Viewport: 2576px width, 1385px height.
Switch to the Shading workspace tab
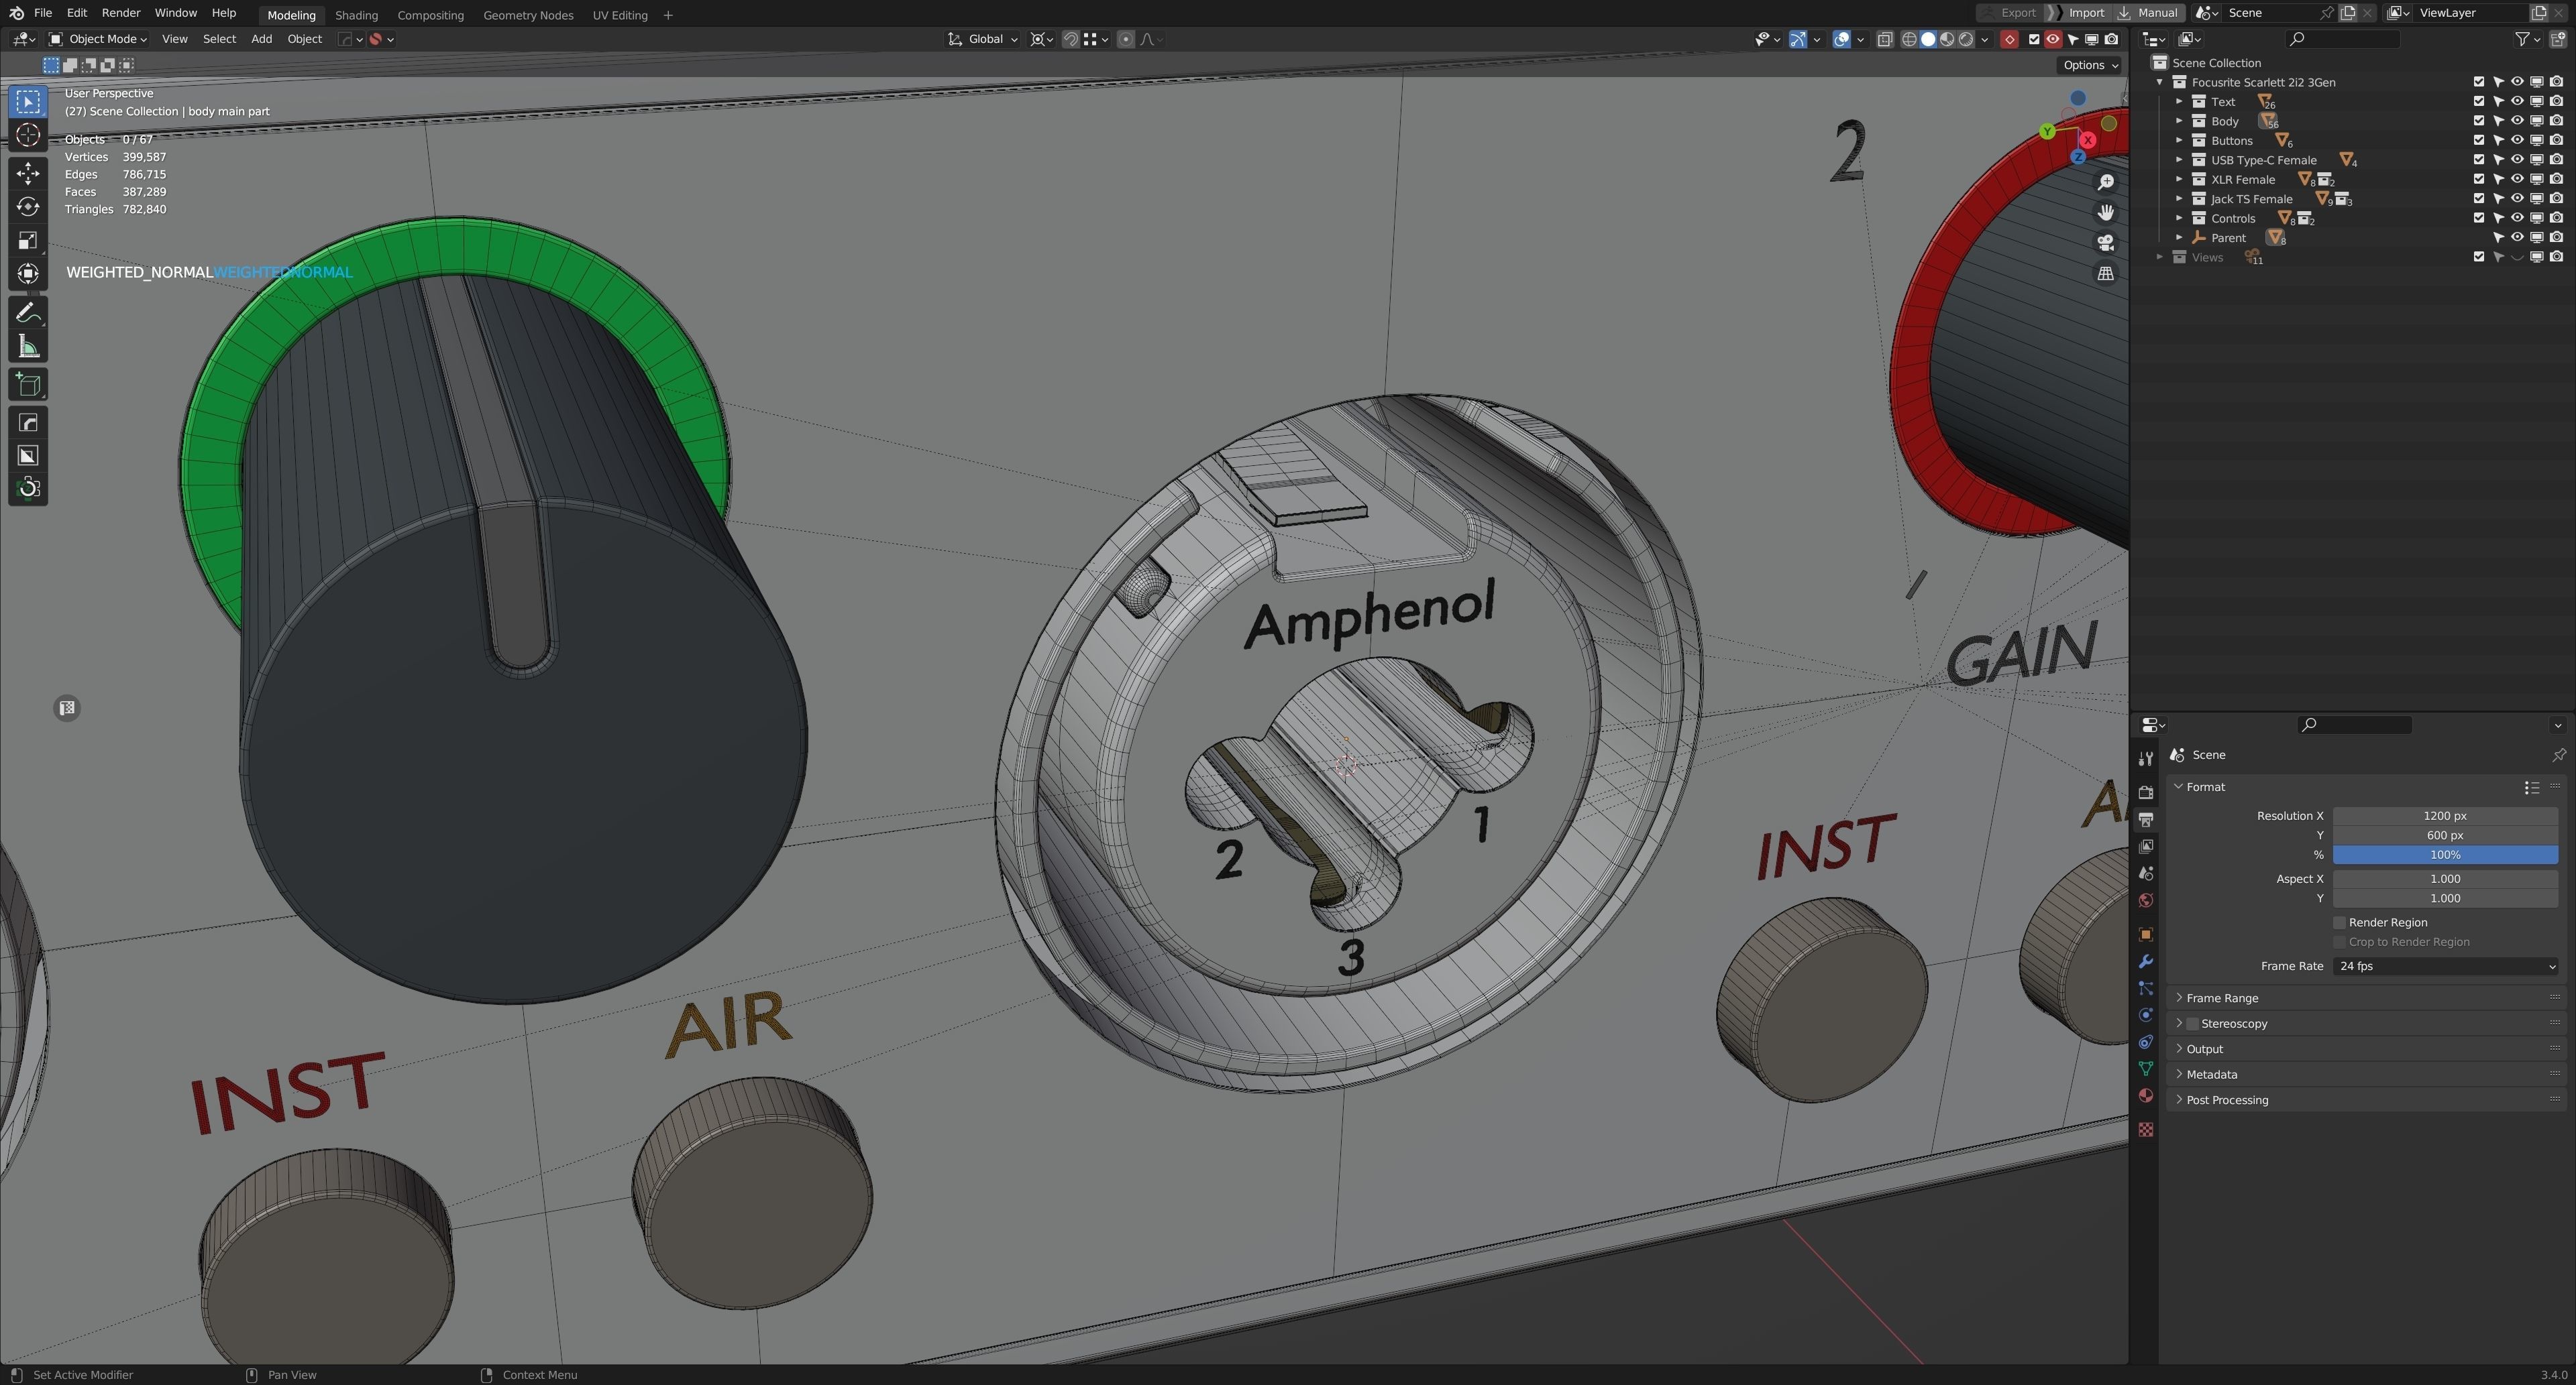point(356,15)
